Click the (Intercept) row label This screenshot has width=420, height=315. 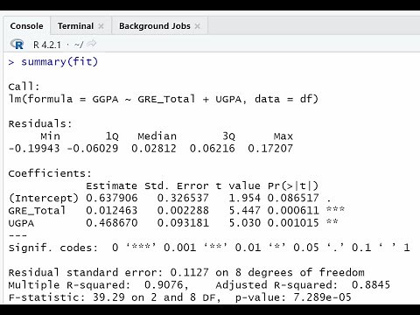tap(44, 199)
